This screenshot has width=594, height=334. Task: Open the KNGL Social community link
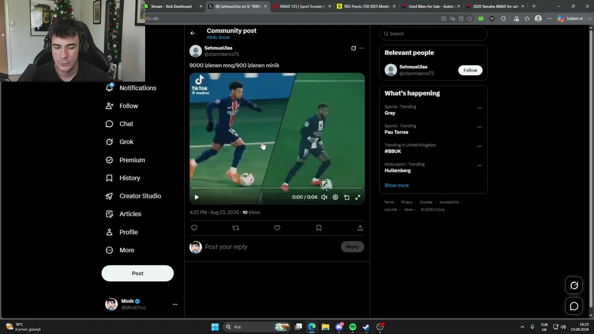pos(218,38)
